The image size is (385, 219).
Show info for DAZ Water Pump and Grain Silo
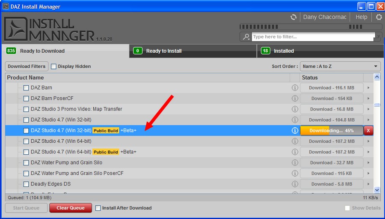point(295,163)
